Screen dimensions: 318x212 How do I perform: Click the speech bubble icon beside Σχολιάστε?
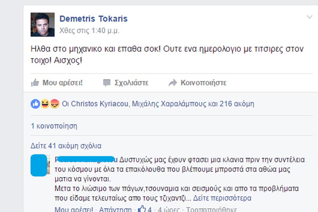tap(107, 83)
